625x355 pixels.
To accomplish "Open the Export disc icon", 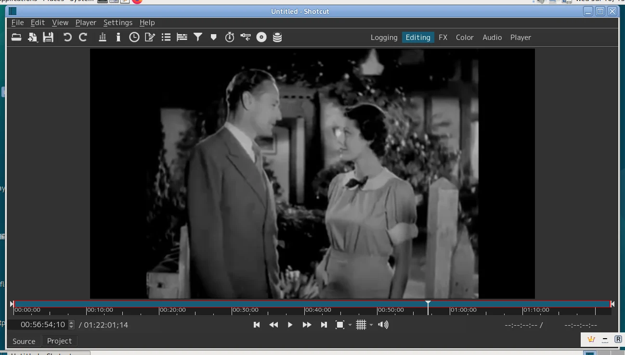I will pyautogui.click(x=261, y=37).
